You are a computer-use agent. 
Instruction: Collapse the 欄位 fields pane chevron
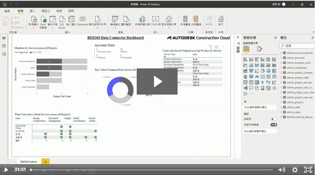[x=312, y=38]
